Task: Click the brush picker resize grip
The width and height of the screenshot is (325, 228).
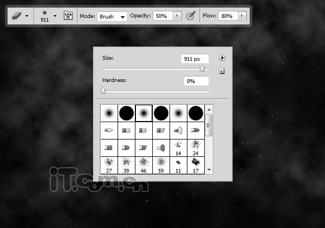Action: point(229,178)
